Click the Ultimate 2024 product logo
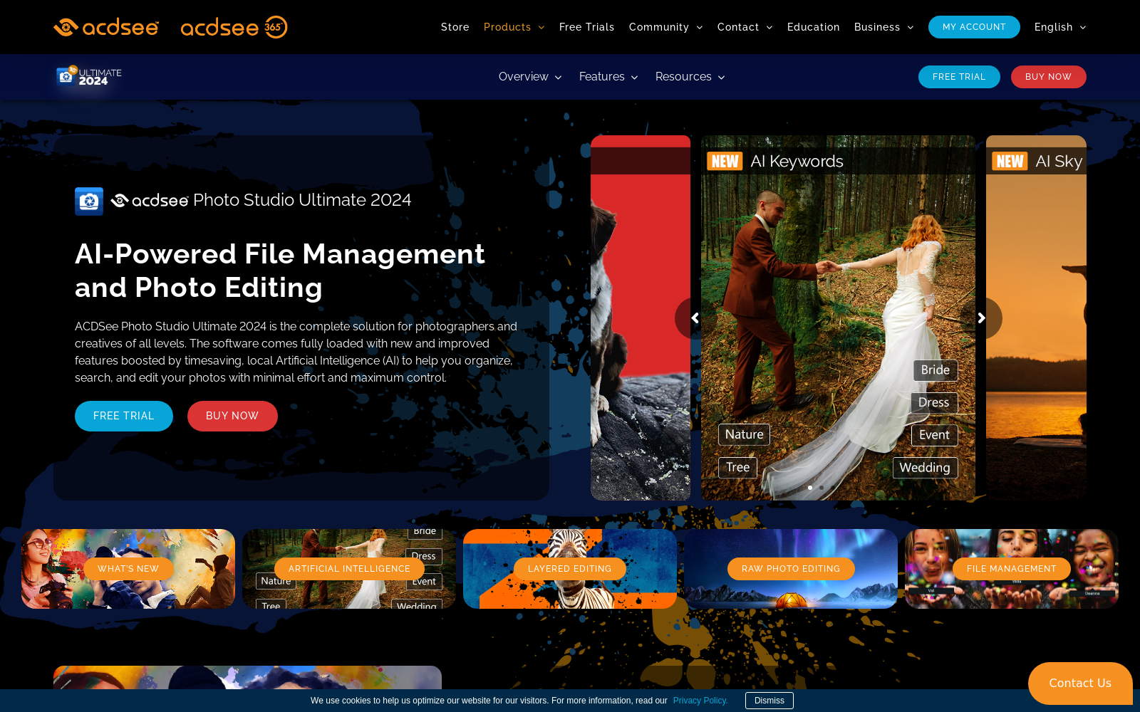The width and height of the screenshot is (1140, 712). 89,76
